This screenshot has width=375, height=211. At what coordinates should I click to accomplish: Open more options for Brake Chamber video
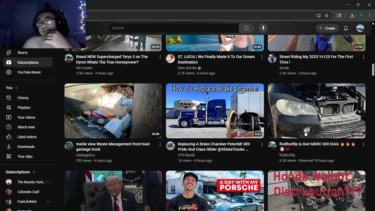(262, 144)
